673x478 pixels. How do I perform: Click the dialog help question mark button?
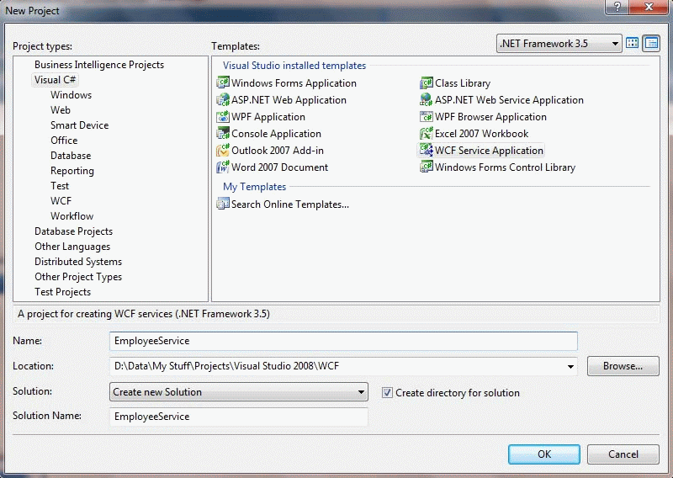[617, 7]
